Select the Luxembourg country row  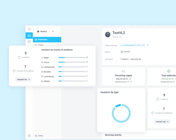tap(65, 76)
